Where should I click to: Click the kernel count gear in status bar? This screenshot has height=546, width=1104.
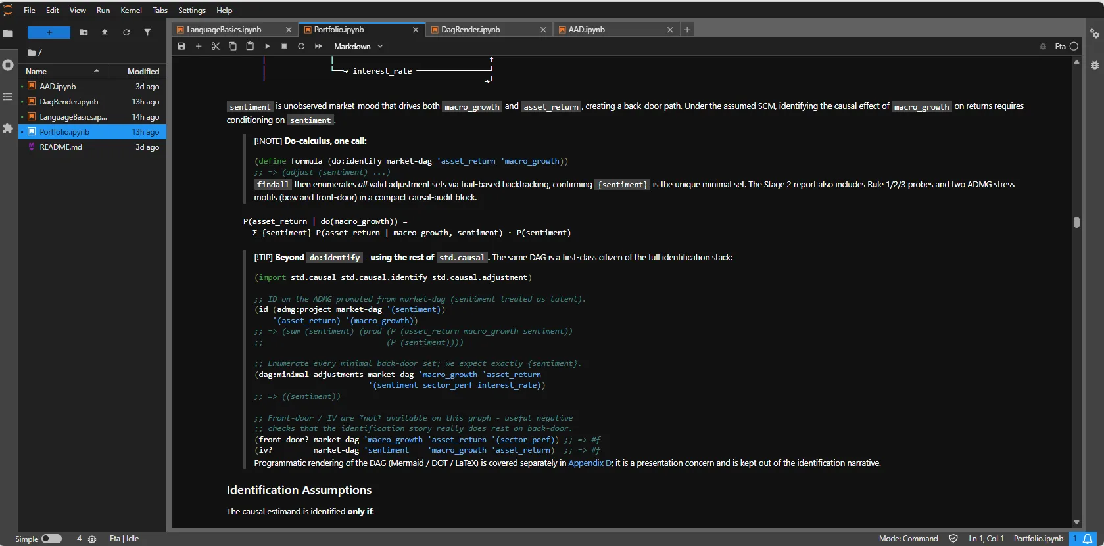coord(92,539)
